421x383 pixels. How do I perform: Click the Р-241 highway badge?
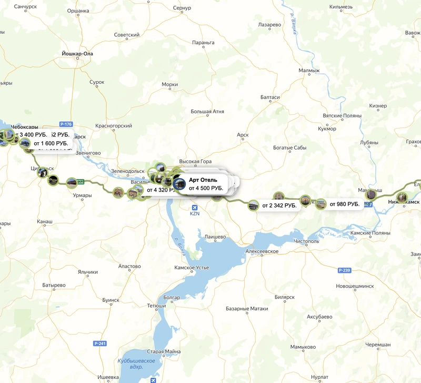(x=100, y=343)
